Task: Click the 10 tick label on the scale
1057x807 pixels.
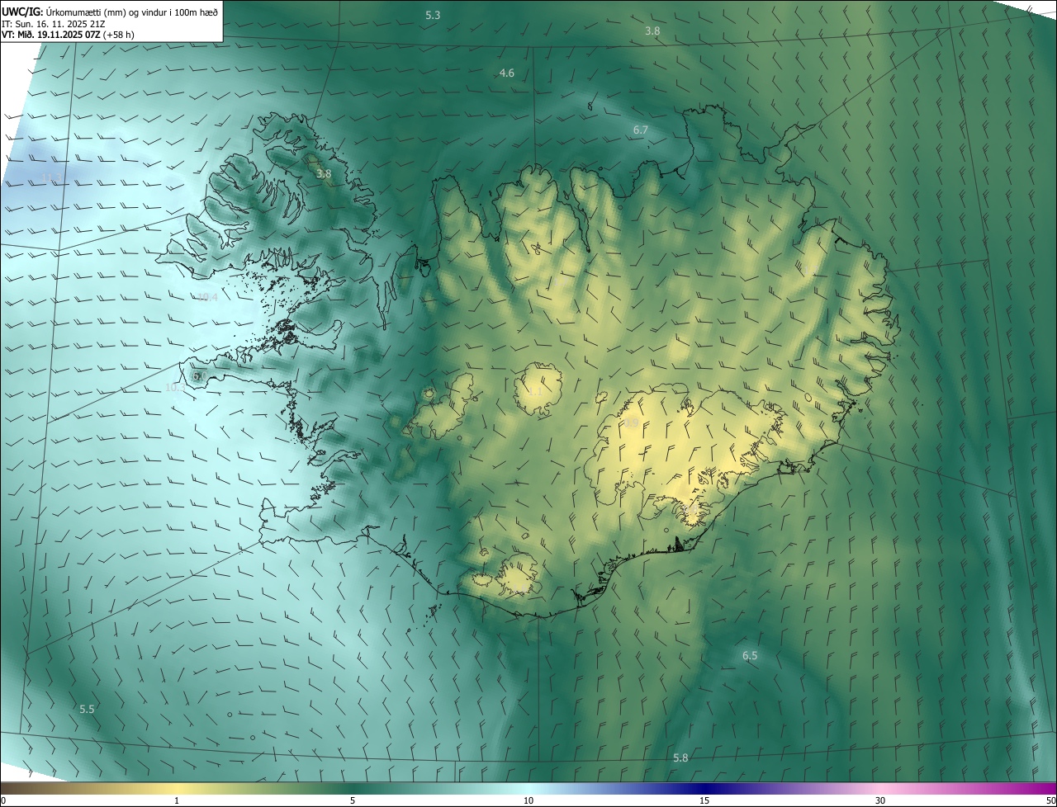Action: pos(528,800)
